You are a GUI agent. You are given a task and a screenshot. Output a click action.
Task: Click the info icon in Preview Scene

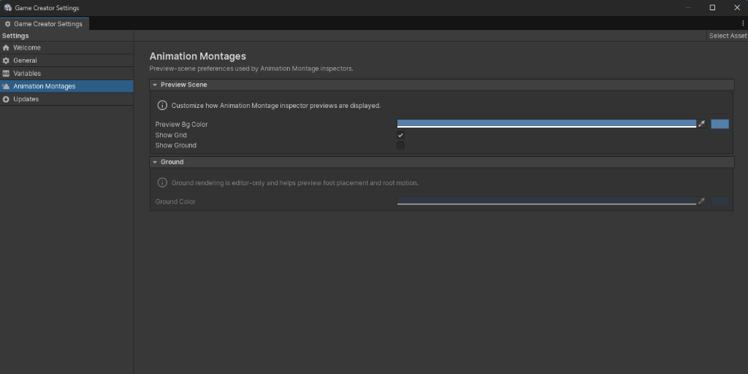click(162, 105)
